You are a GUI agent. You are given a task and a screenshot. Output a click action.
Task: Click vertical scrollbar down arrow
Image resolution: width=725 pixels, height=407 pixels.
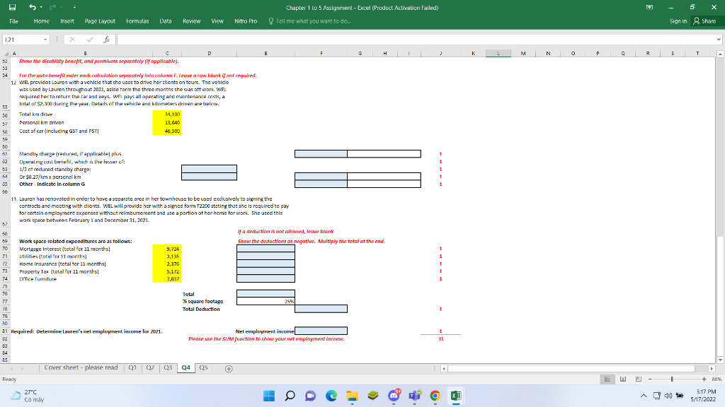(720, 360)
